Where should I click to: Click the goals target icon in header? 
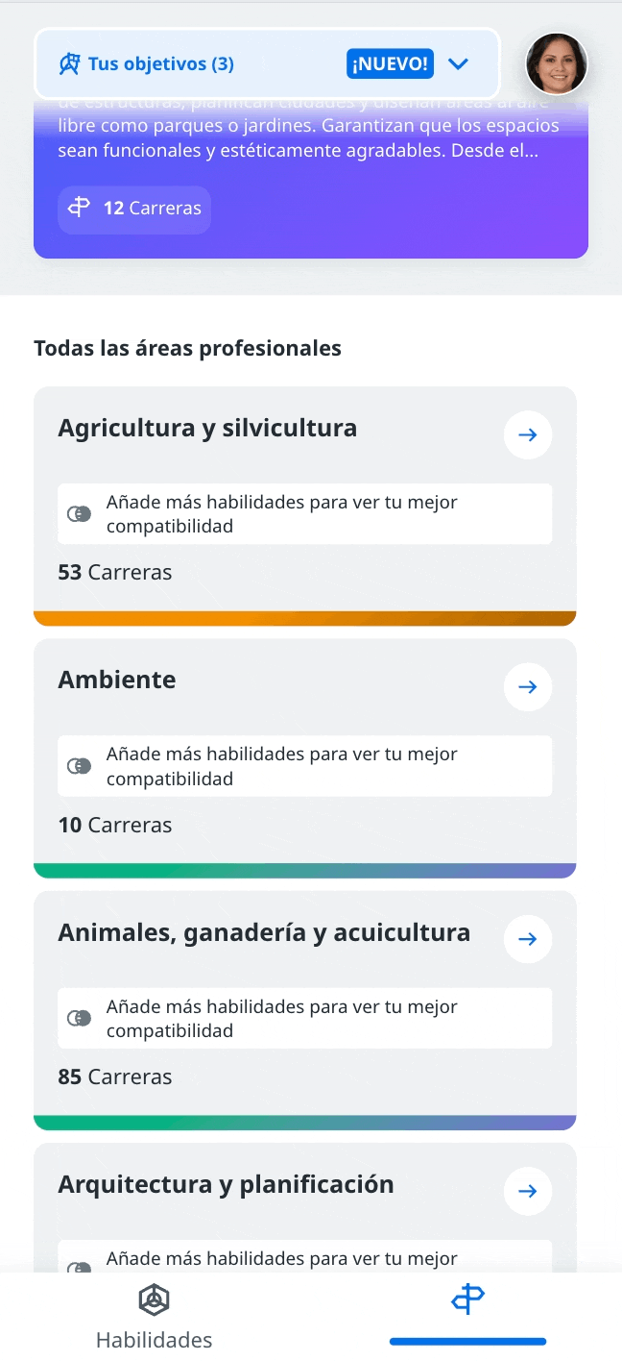[x=69, y=64]
